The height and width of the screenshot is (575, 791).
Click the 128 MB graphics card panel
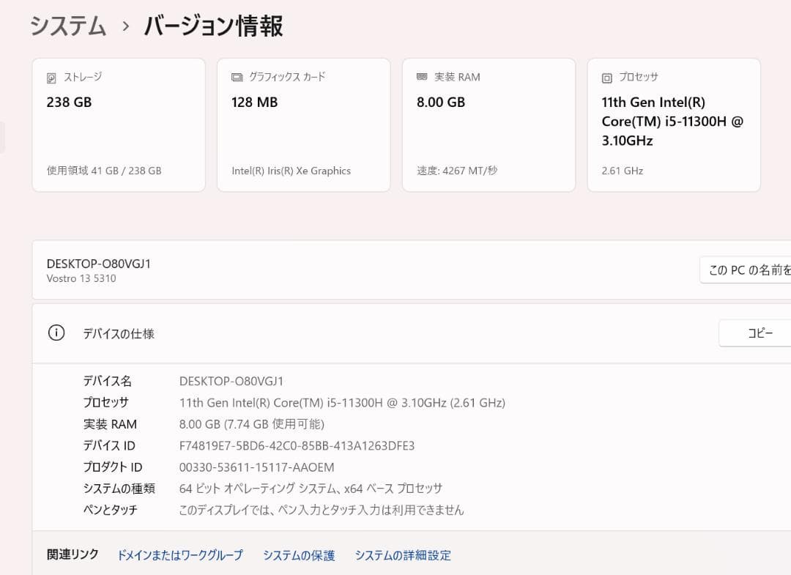[303, 125]
